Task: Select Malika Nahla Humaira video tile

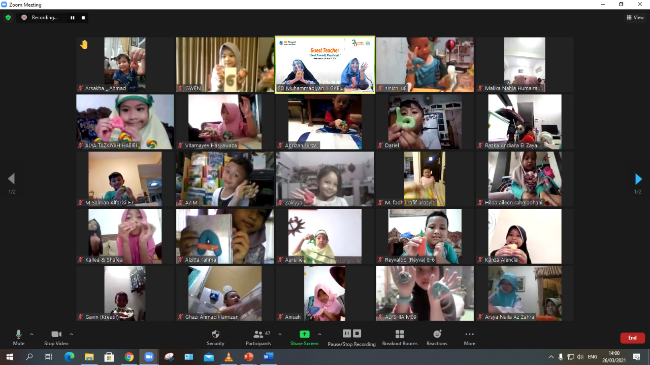Action: click(525, 64)
